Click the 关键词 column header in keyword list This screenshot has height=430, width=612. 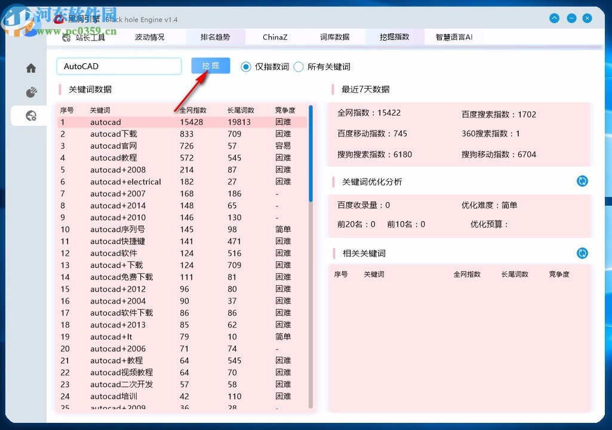pos(100,110)
